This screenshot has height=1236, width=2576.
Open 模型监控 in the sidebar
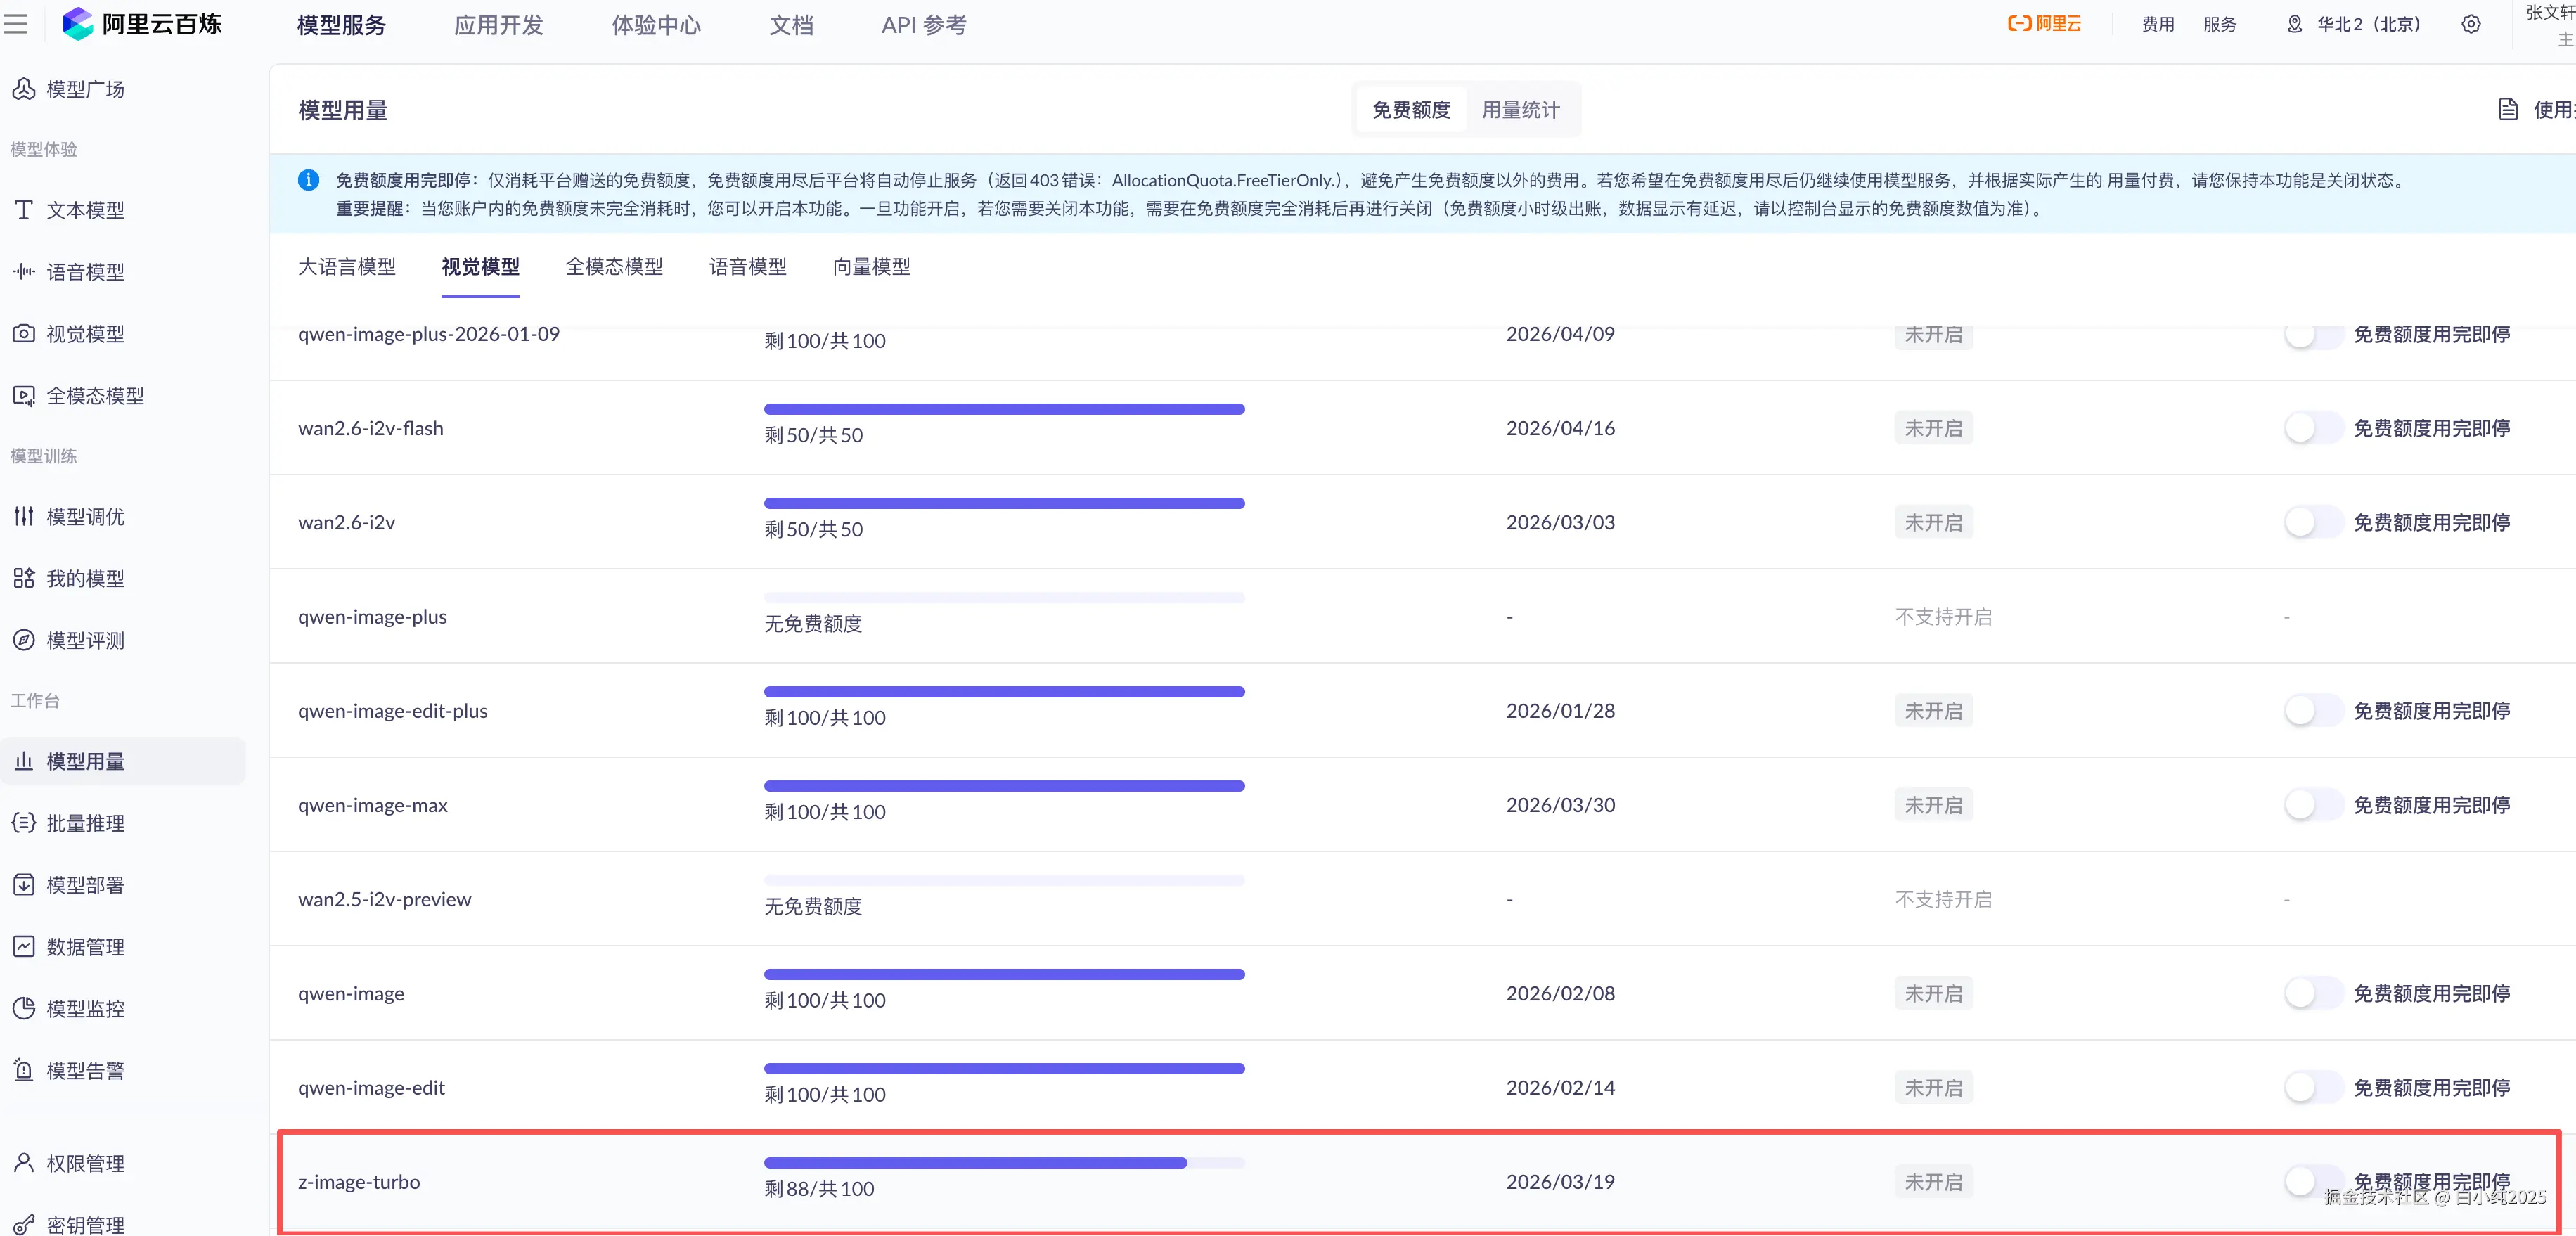[85, 1008]
